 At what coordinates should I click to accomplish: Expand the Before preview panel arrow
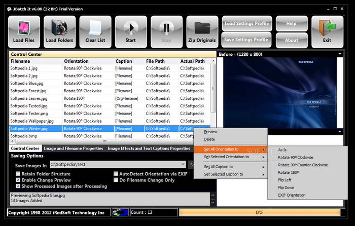(340, 54)
